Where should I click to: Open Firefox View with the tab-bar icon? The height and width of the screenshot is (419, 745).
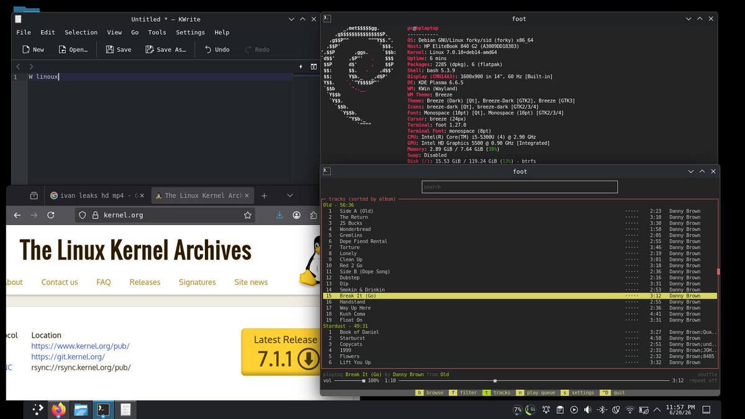pyautogui.click(x=34, y=196)
